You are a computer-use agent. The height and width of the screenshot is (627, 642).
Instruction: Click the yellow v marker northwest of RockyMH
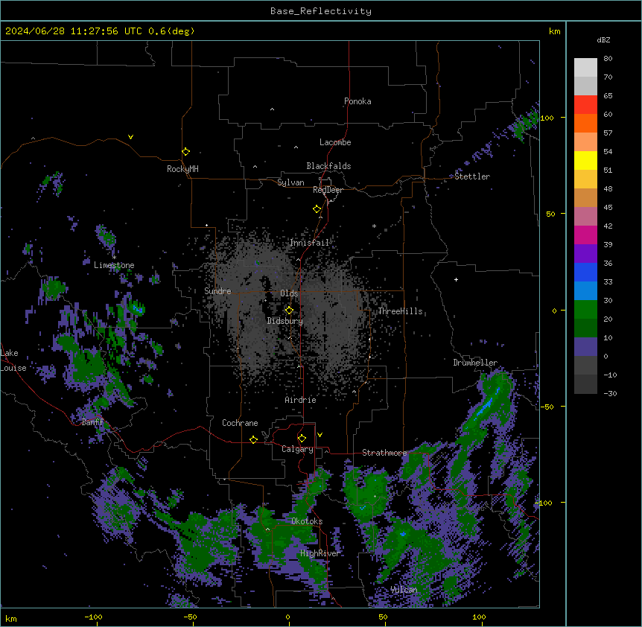coord(130,137)
